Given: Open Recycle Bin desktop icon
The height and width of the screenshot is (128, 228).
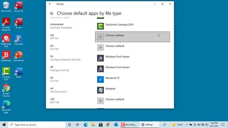Looking at the screenshot, I should point(6,7).
